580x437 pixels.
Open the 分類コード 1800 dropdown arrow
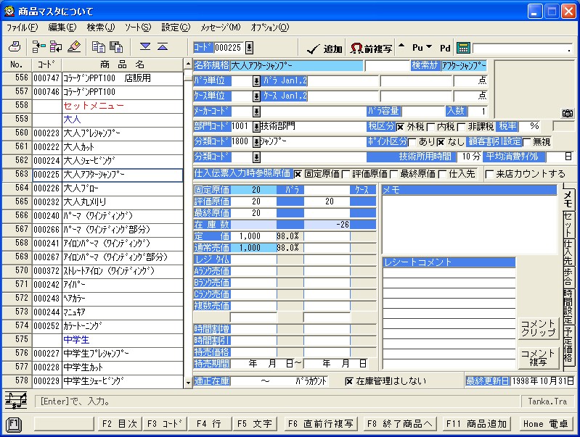[256, 142]
